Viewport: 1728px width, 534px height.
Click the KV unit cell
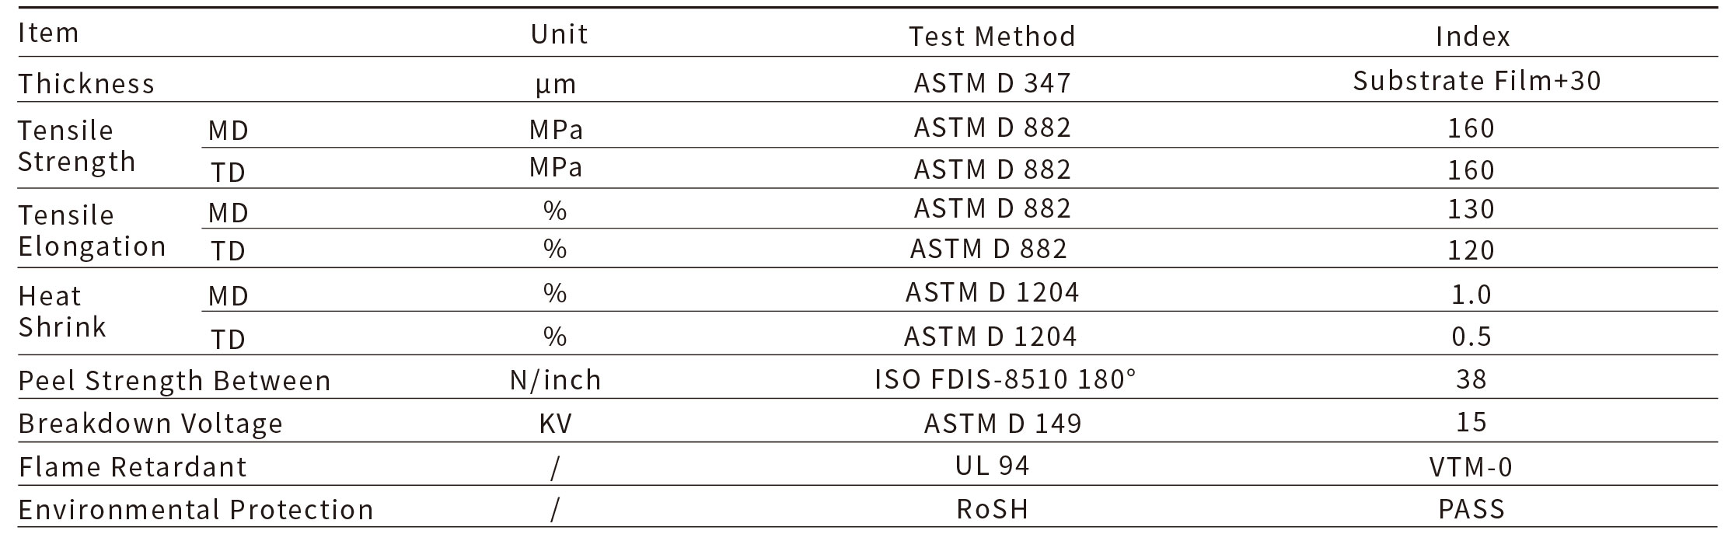pos(555,424)
